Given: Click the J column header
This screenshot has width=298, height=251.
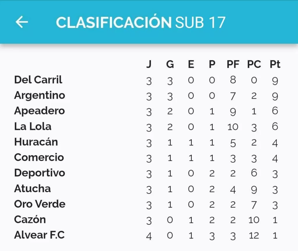Looking at the screenshot, I should point(149,64).
